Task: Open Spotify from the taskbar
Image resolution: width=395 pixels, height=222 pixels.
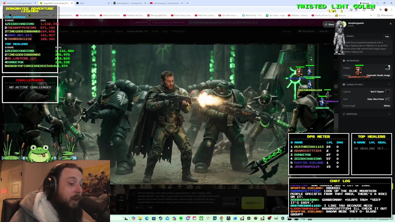Action: (x=181, y=219)
